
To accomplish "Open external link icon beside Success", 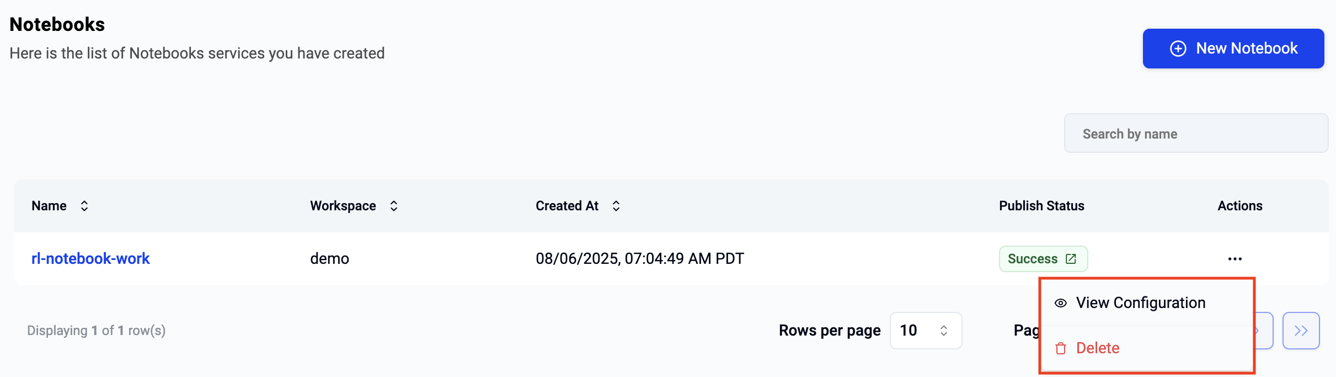I will click(x=1071, y=259).
